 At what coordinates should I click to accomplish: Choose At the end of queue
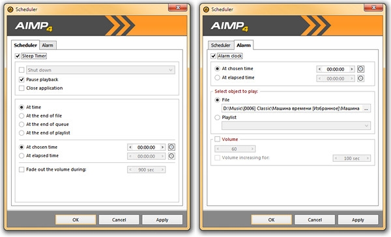22,124
